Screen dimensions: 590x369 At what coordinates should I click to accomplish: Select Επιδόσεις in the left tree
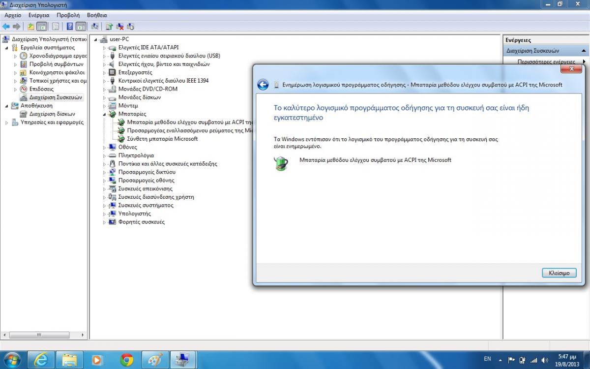click(x=41, y=89)
